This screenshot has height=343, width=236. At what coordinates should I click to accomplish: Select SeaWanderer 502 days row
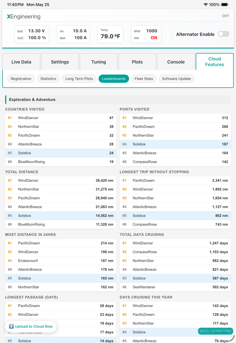[175, 287]
